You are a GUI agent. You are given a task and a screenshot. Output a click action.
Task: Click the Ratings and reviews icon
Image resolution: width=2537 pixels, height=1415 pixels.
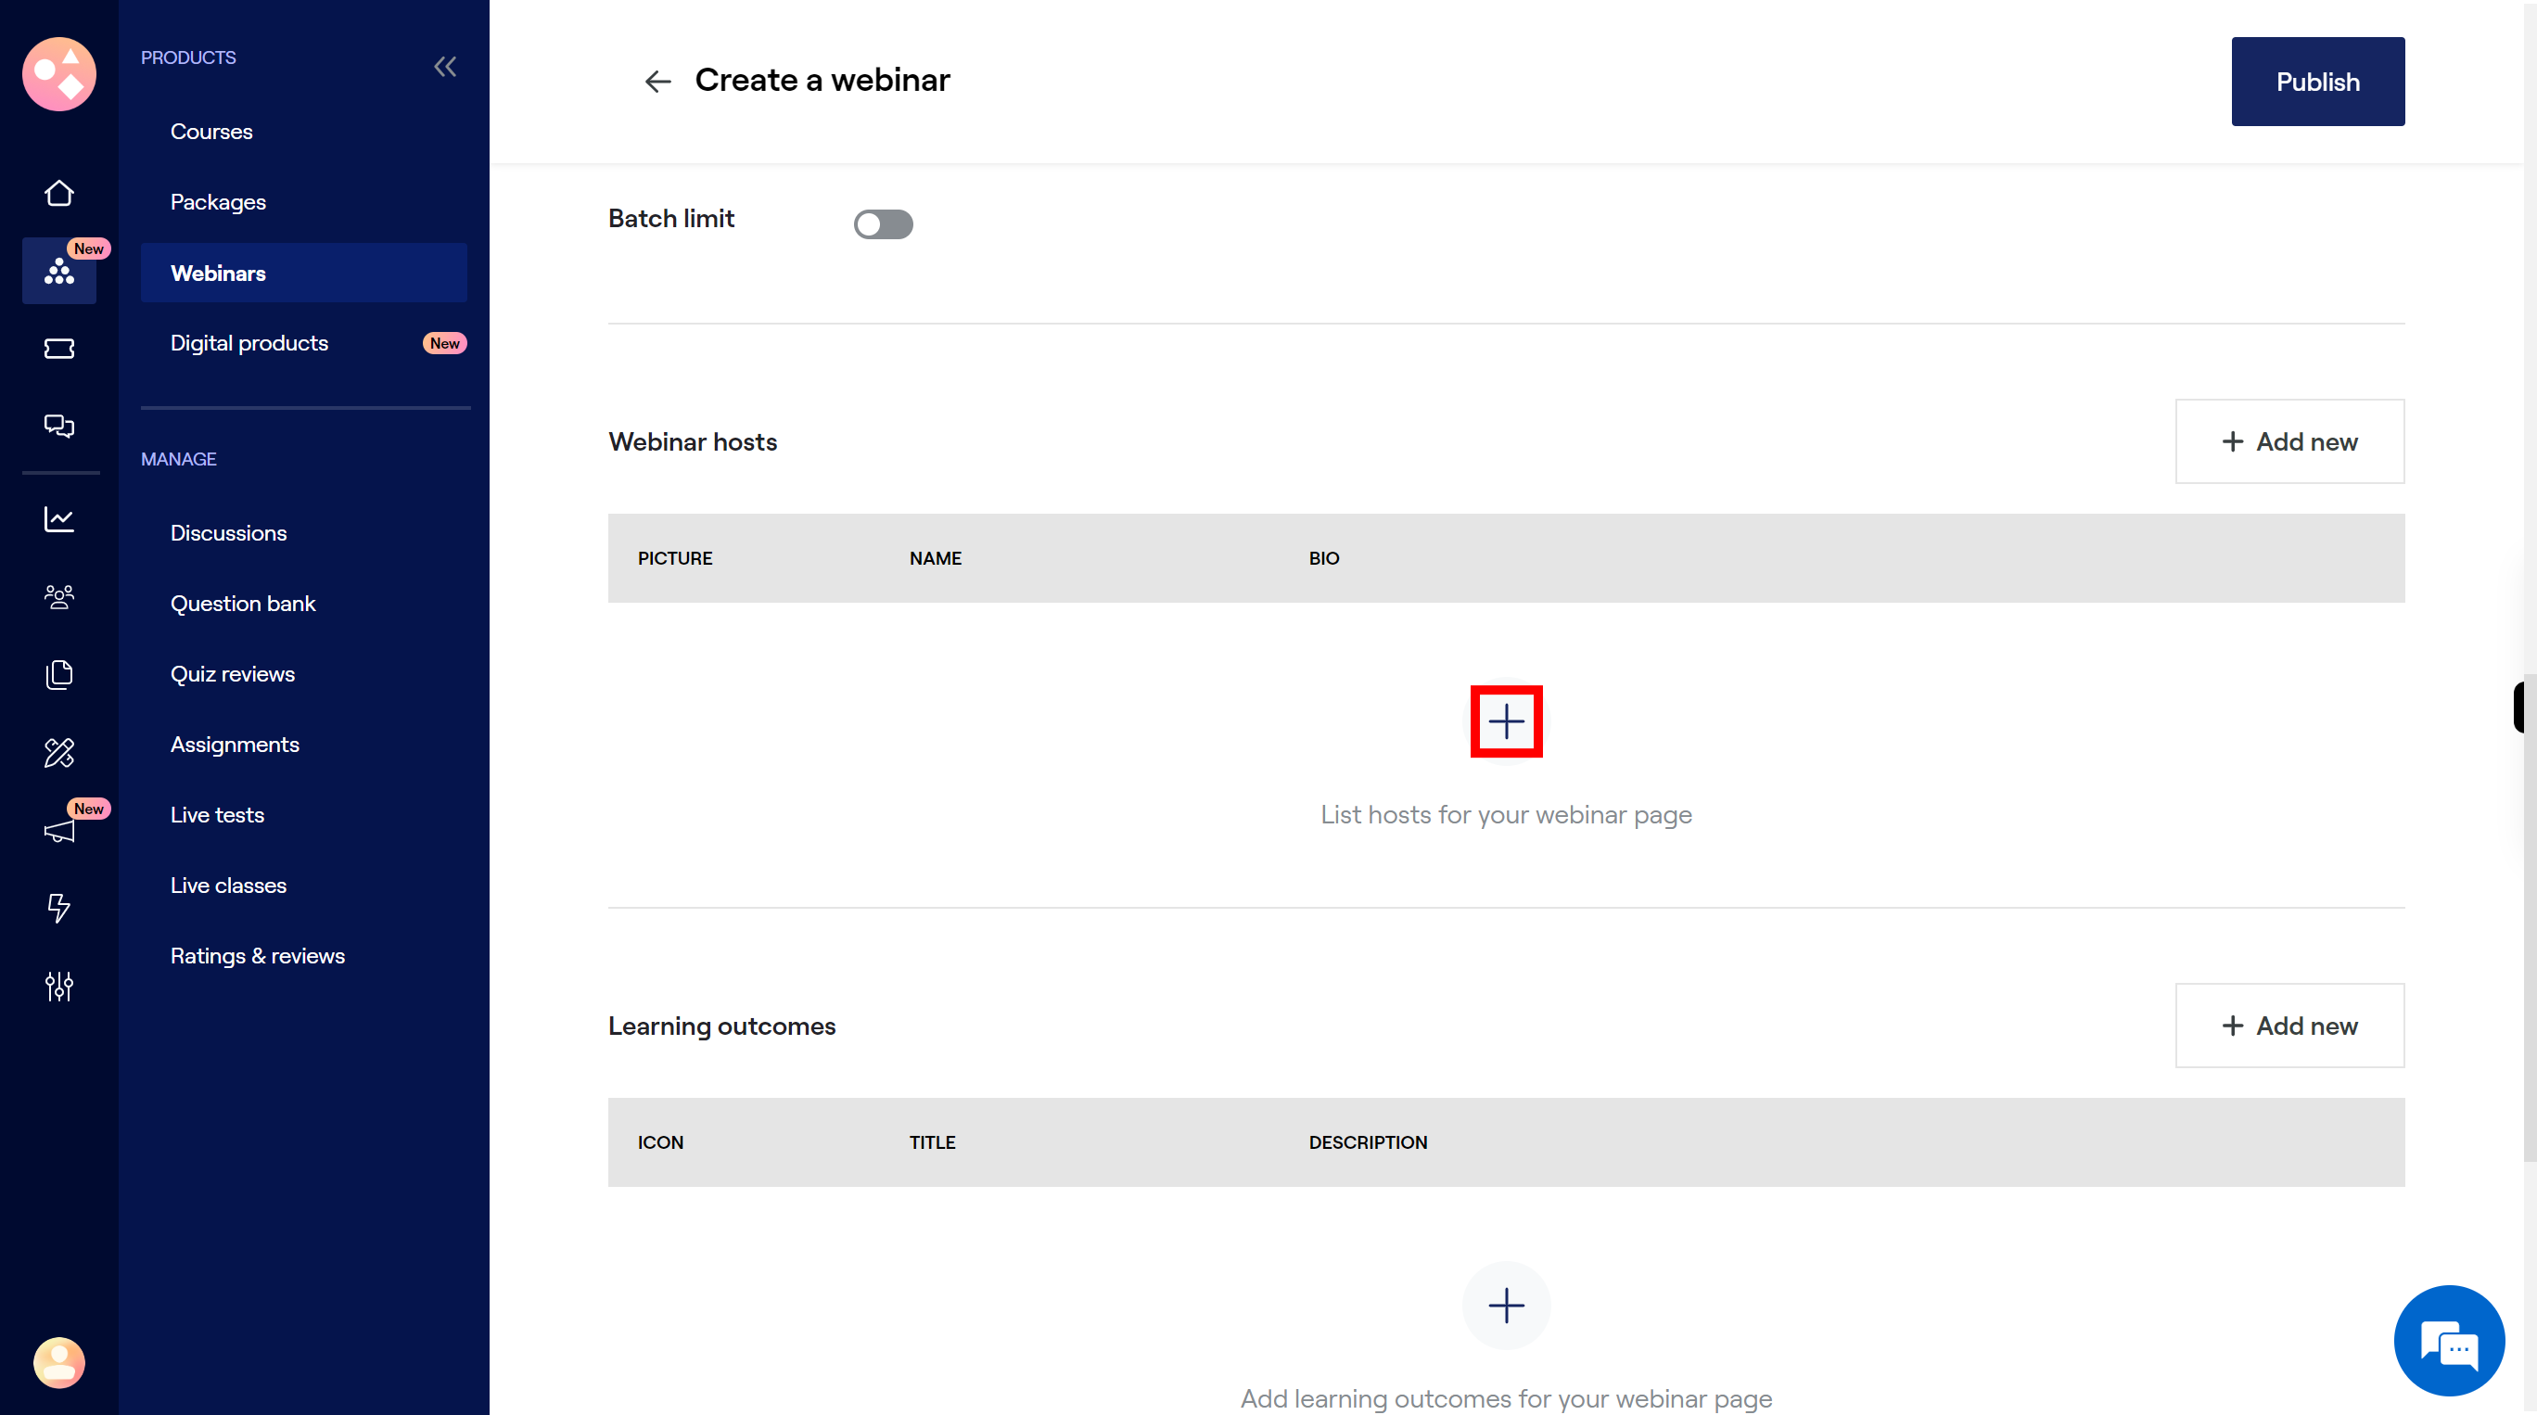pyautogui.click(x=258, y=955)
